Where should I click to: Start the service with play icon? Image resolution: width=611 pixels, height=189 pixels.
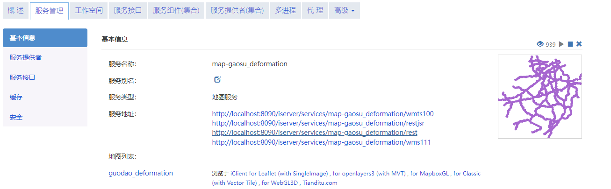coord(561,44)
